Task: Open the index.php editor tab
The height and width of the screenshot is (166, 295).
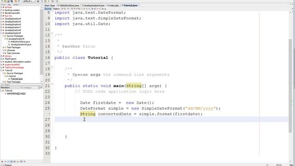Action: pos(113,6)
